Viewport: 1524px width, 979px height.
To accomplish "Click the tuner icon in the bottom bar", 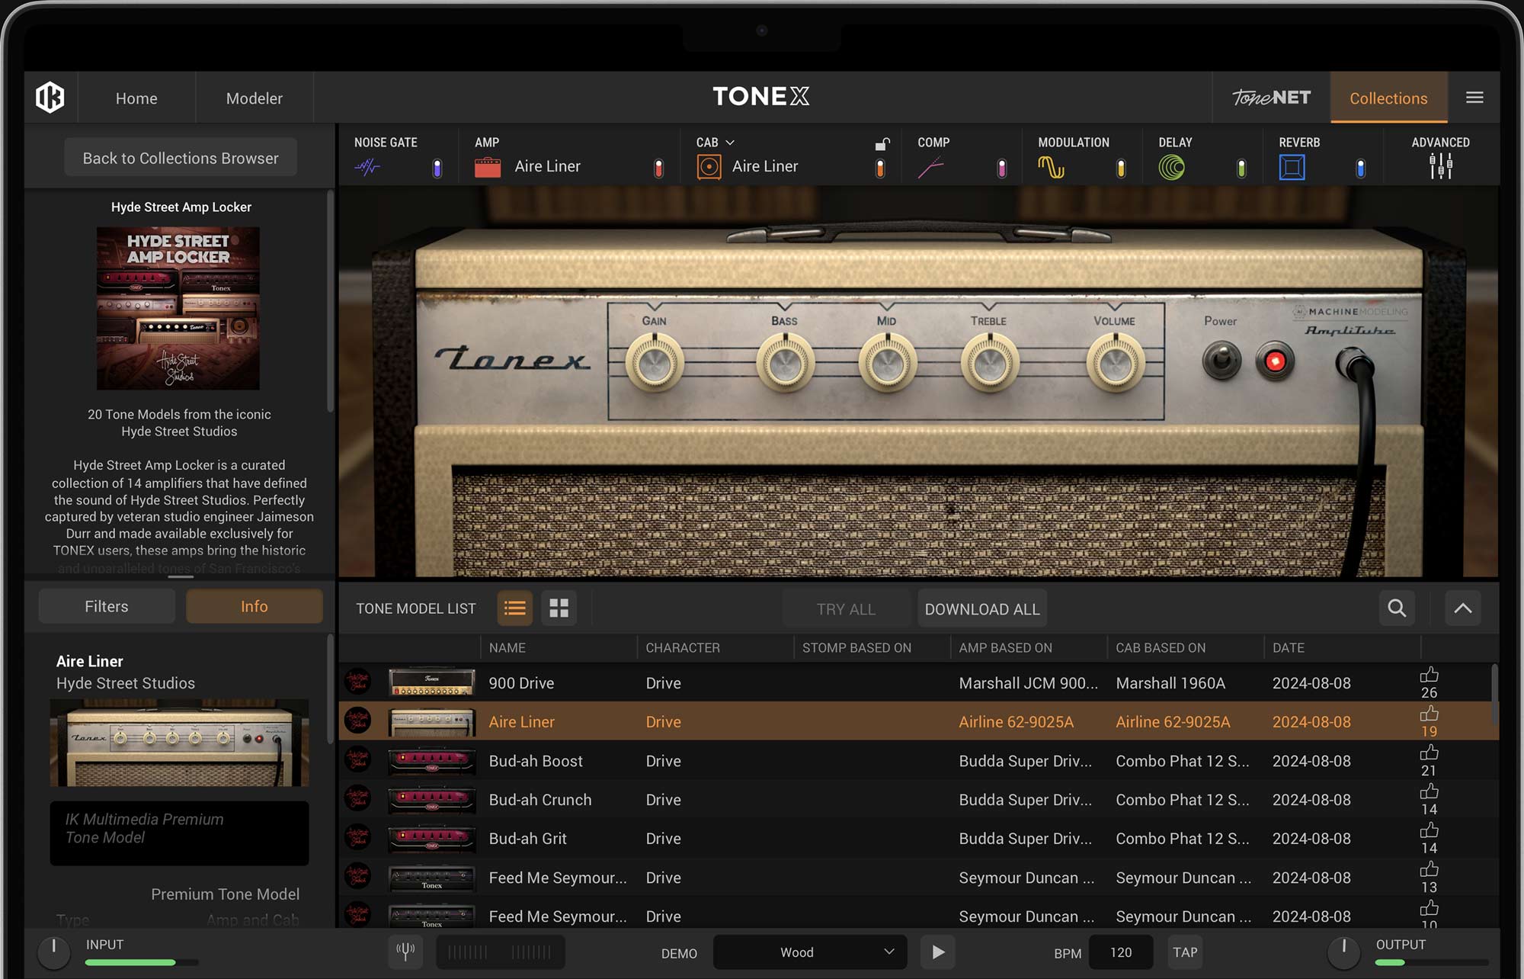I will (406, 951).
